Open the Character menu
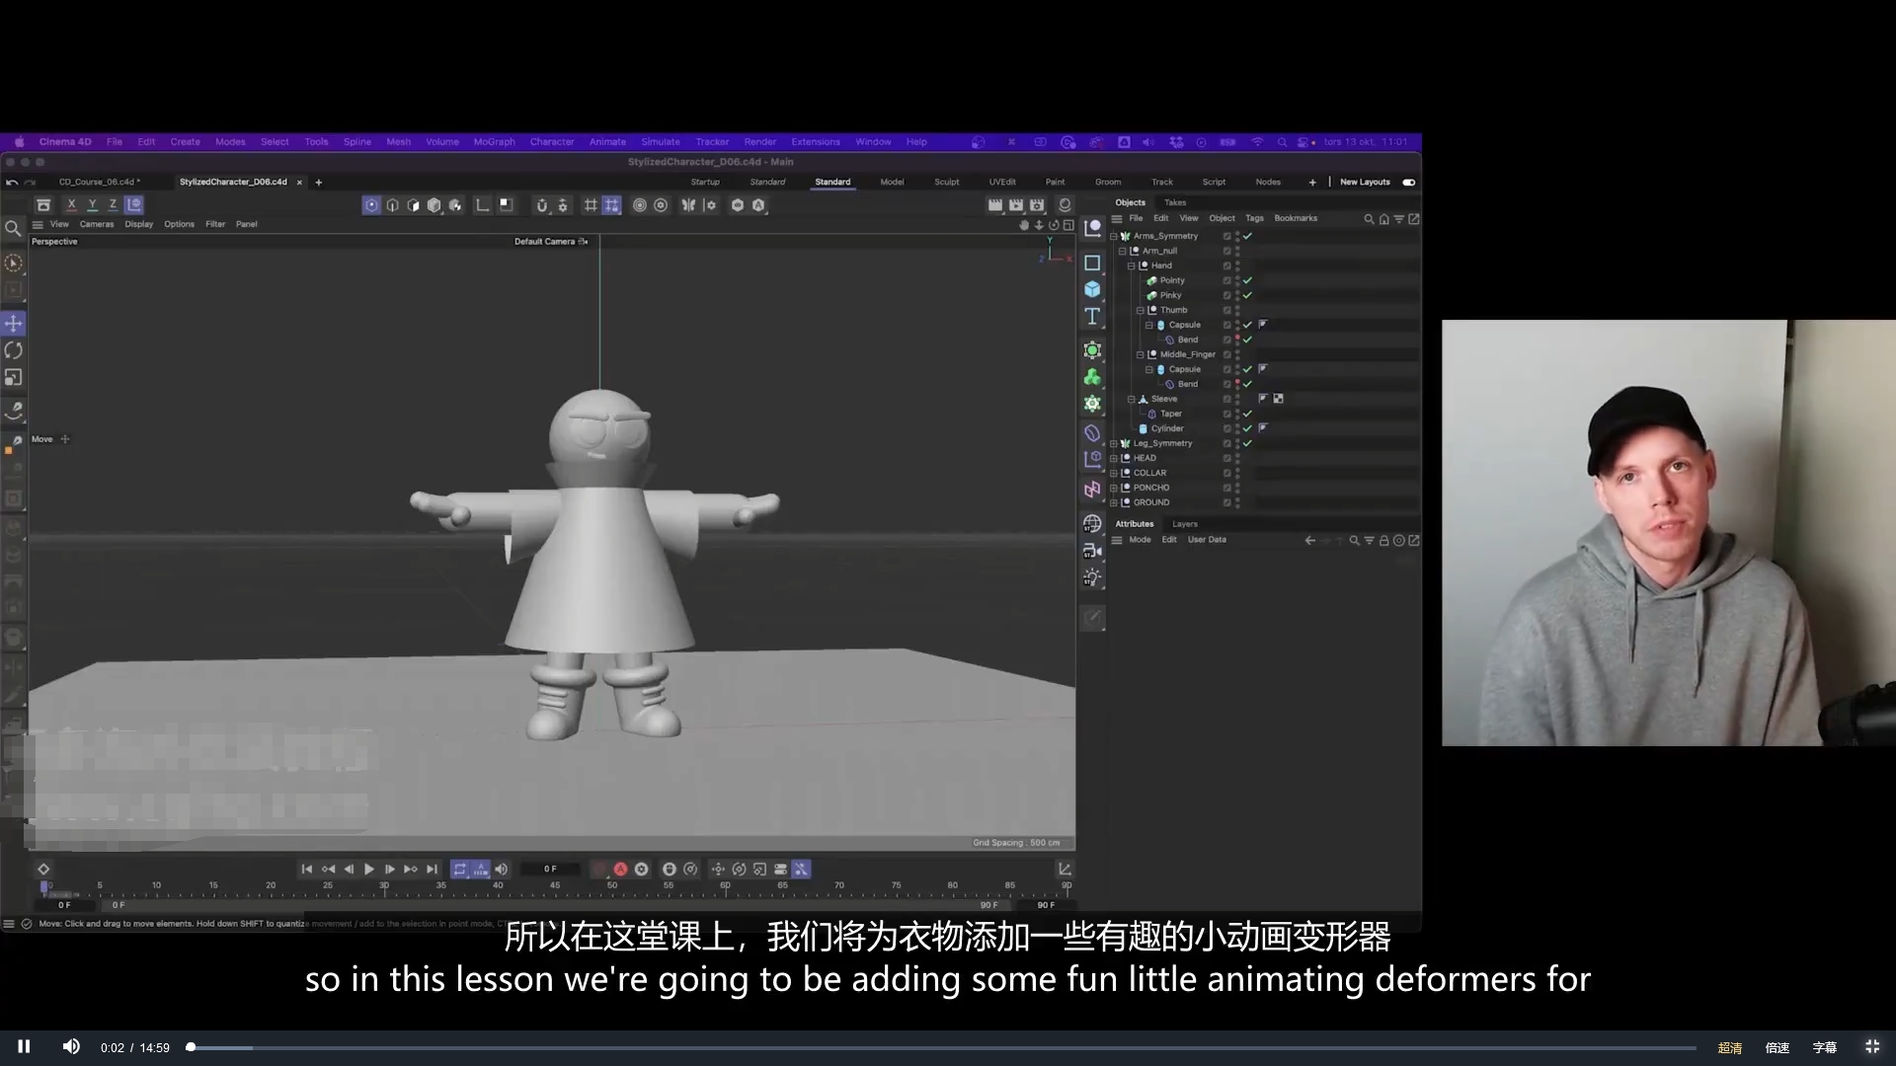 552,142
